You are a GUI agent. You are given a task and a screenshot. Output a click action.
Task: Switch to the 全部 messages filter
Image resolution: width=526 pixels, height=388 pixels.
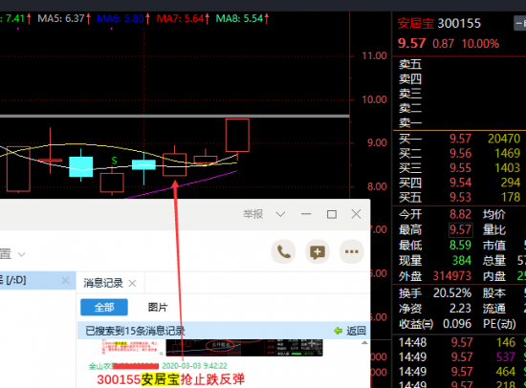pos(104,307)
